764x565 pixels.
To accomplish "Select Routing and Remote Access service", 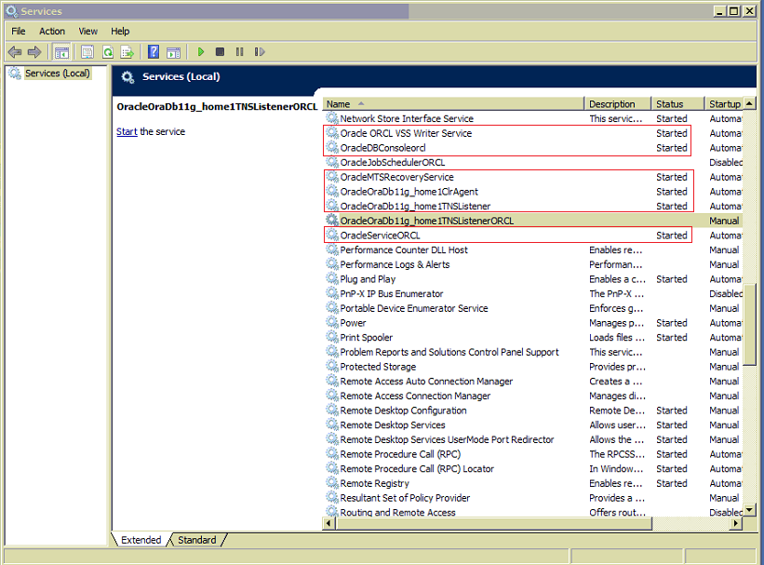I will (397, 512).
